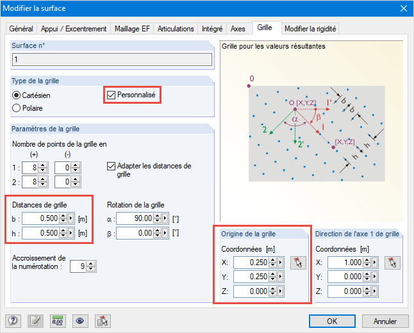Expand axis direction Y arrow menu
Screen dimensions: 414x333
[x=374, y=277]
